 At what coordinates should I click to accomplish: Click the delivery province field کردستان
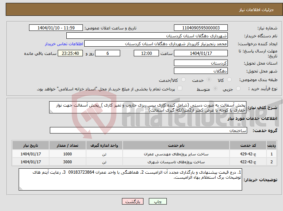[201, 63]
